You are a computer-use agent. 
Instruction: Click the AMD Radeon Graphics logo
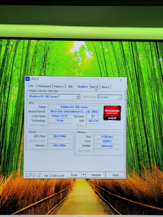click(x=112, y=113)
